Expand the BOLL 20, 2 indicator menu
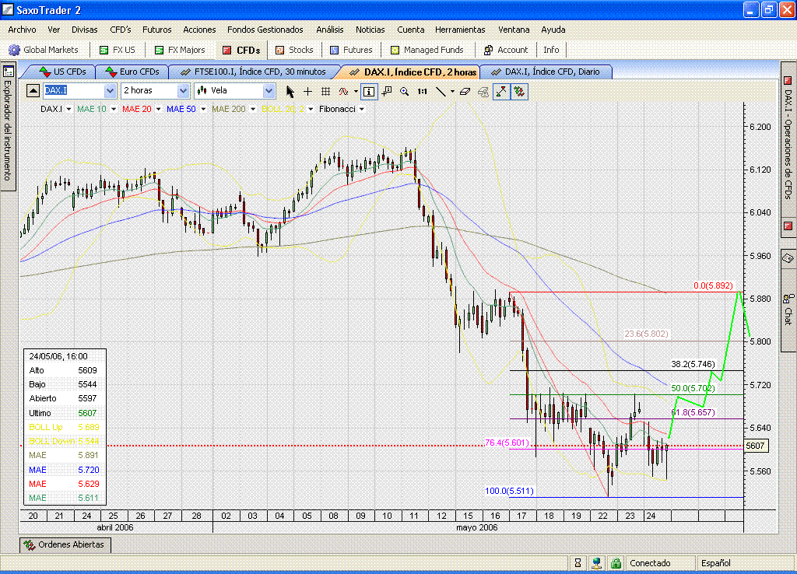The width and height of the screenshot is (797, 574). pos(311,109)
